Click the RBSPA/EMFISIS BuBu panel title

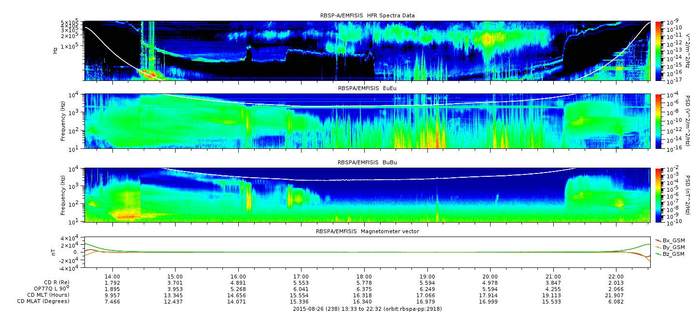[367, 162]
